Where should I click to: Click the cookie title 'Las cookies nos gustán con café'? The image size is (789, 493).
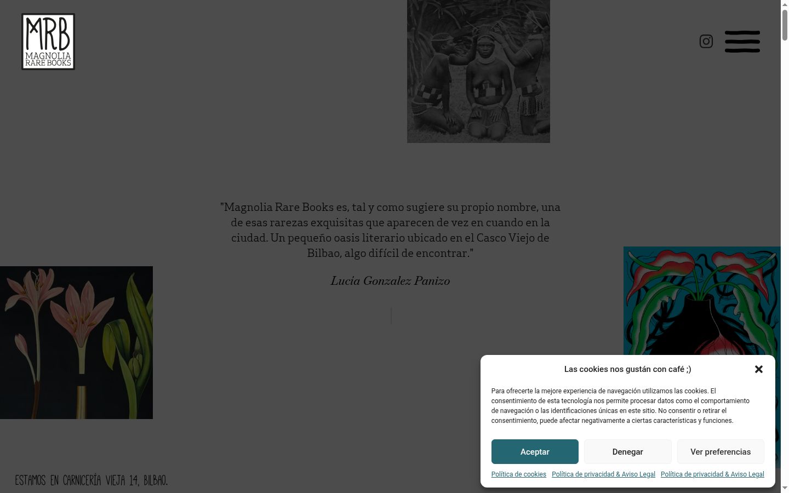(x=627, y=369)
